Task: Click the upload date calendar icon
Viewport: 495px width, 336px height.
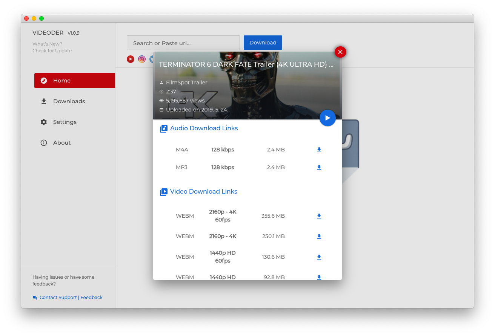Action: pyautogui.click(x=161, y=110)
